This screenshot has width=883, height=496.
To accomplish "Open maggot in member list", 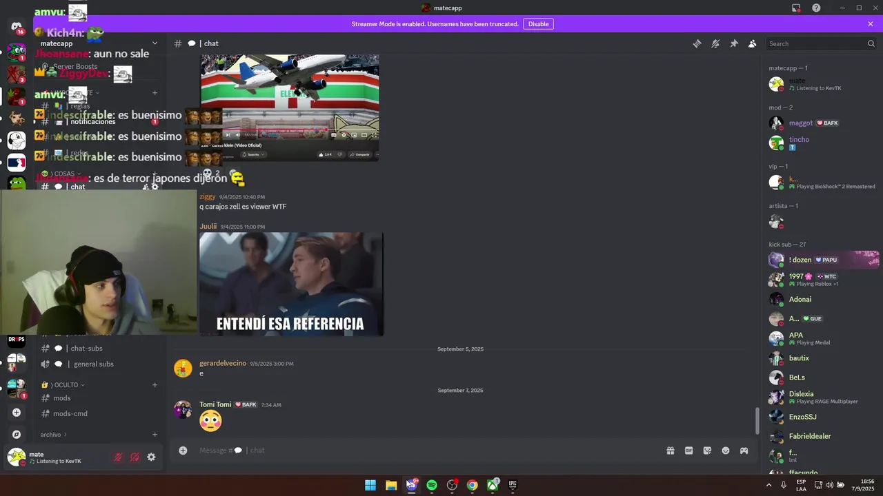I will (823, 123).
